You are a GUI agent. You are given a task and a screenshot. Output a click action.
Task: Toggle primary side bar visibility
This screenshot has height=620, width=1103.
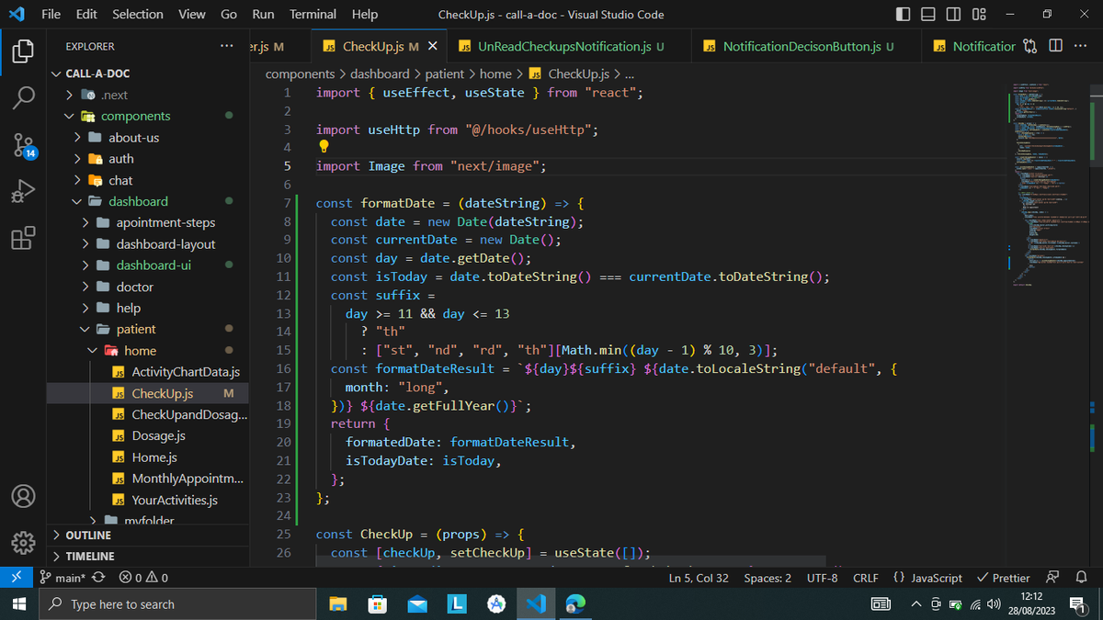point(904,15)
